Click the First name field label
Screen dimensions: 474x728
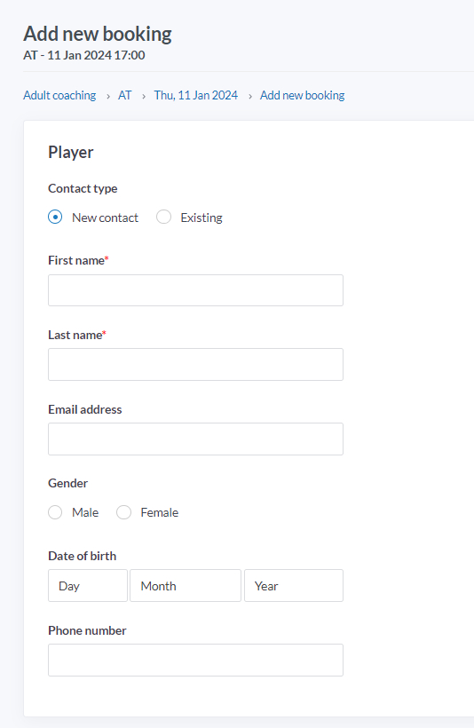[78, 260]
